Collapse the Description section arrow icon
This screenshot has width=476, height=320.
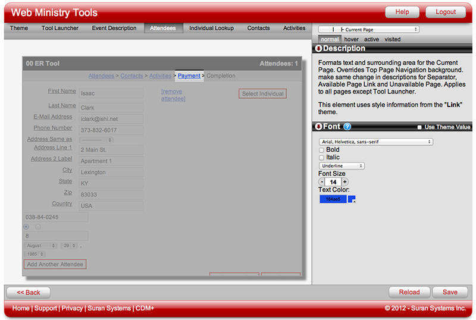[x=319, y=49]
